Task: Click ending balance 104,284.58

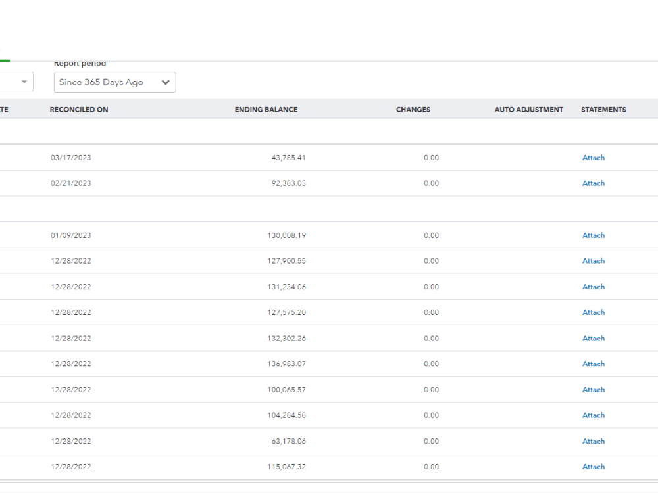Action: (287, 416)
